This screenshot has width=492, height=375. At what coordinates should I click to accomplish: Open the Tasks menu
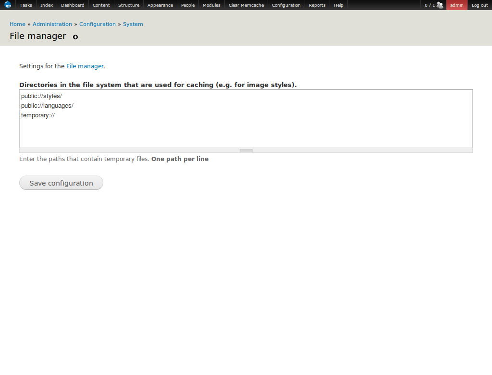(x=26, y=5)
